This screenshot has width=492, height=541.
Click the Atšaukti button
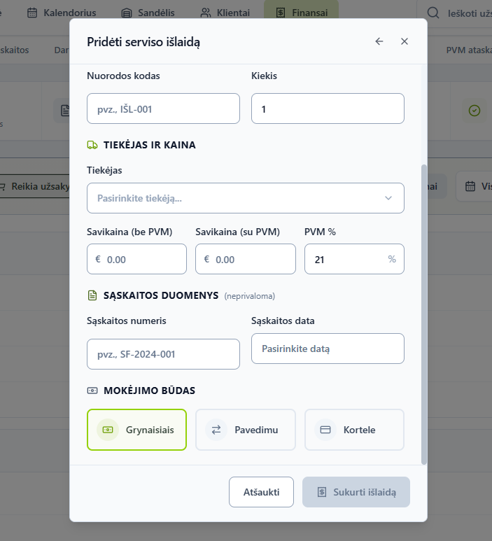tap(261, 492)
